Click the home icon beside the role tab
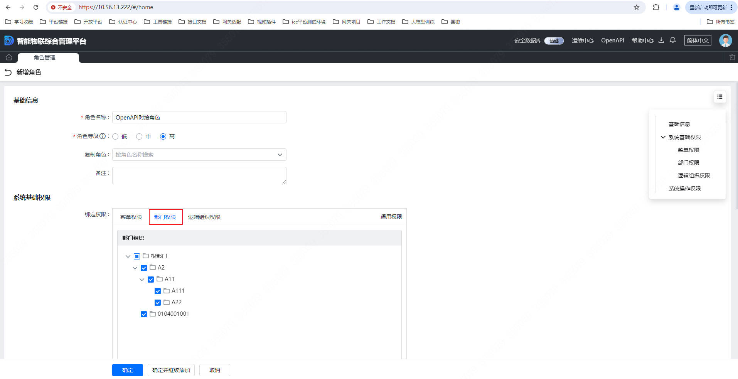Screen dimensions: 738x379 pyautogui.click(x=9, y=57)
